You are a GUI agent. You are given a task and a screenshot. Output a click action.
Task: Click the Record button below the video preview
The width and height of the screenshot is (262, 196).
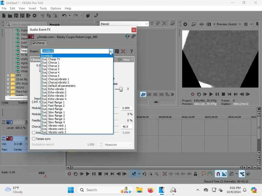(192, 94)
